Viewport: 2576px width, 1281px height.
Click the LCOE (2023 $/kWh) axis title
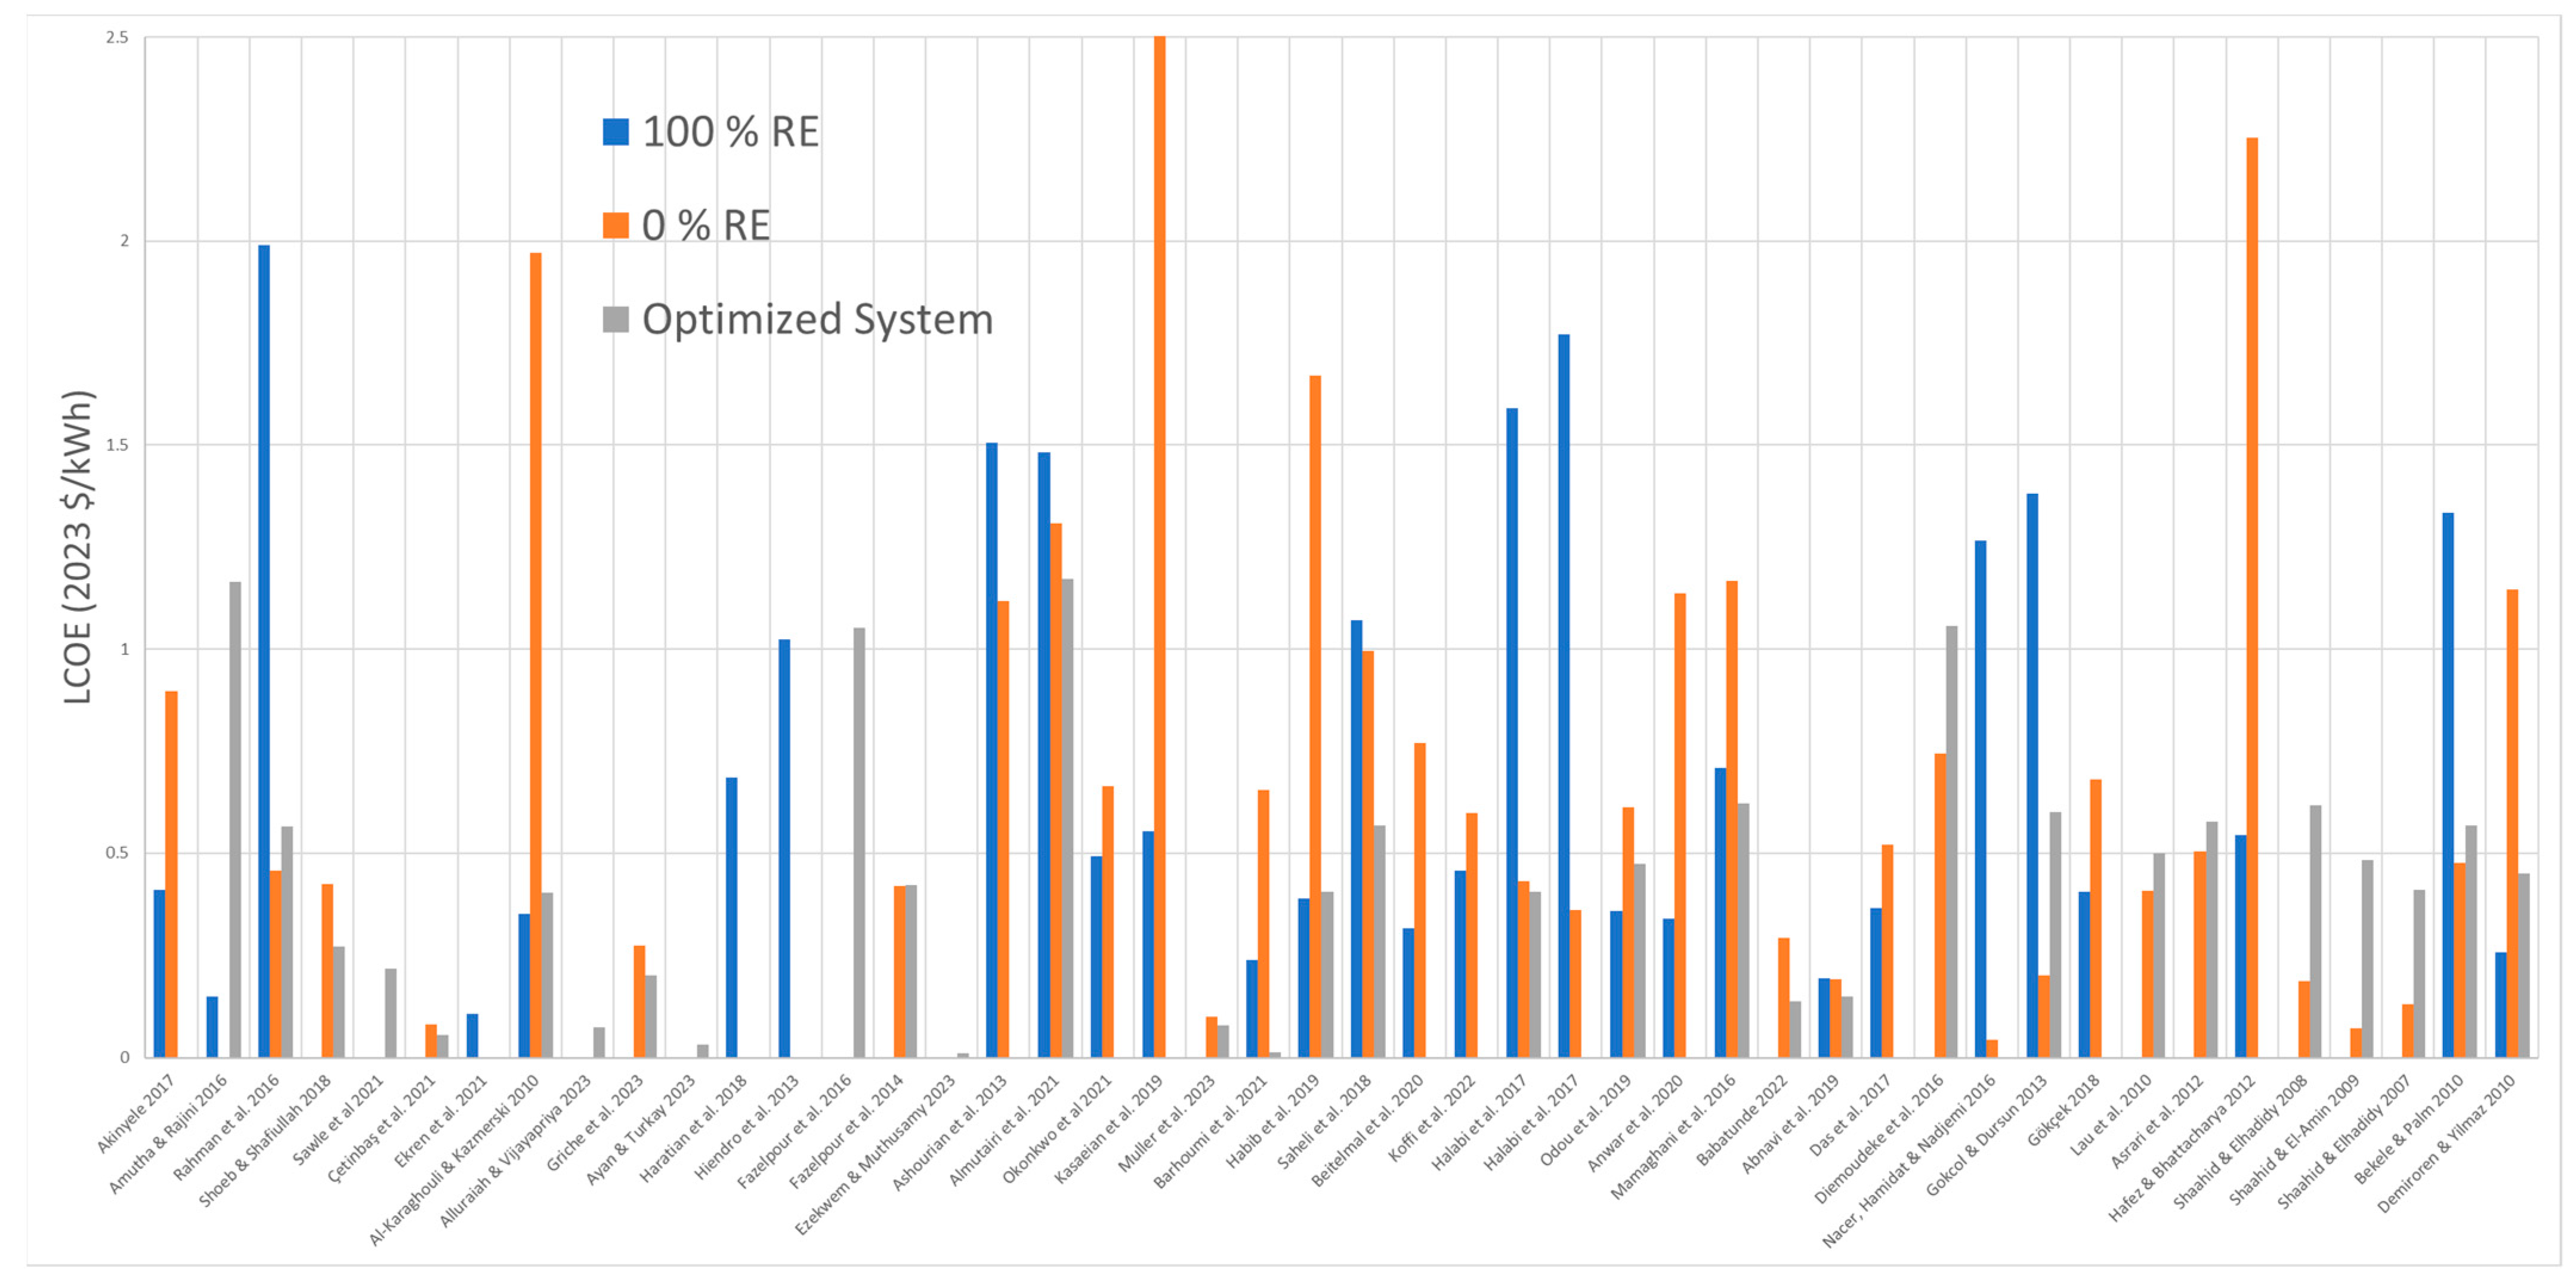click(78, 546)
